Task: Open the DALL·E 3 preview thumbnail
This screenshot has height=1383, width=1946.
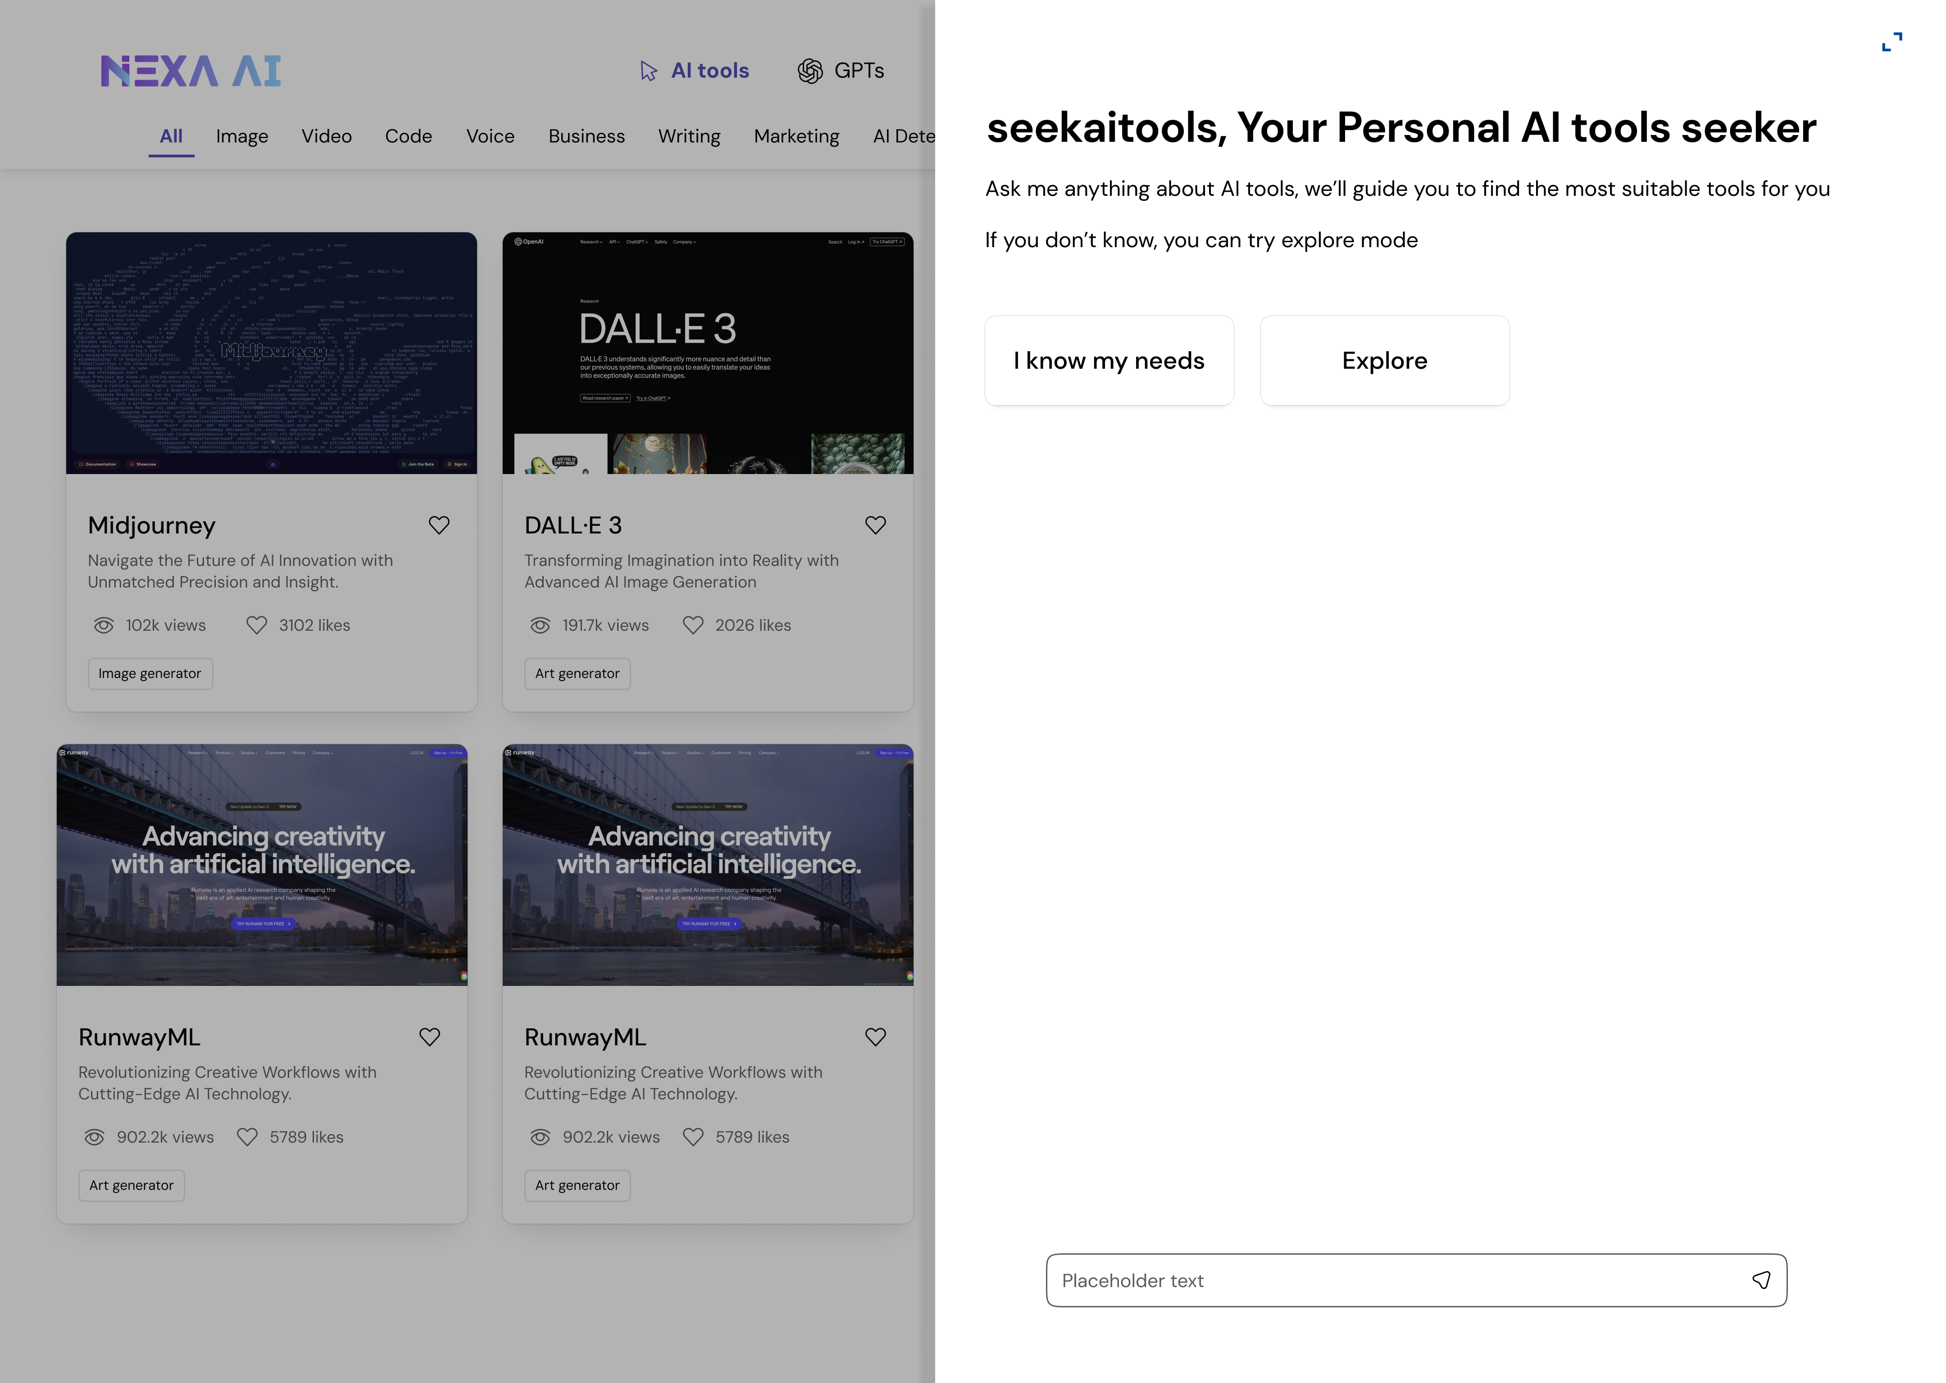Action: (707, 353)
